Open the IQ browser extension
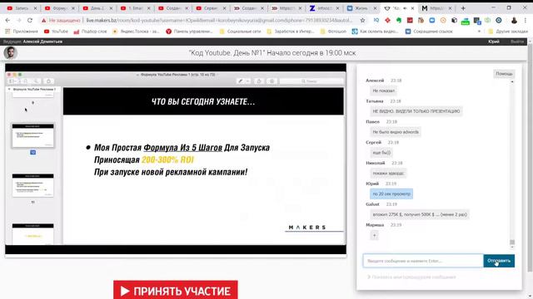The height and width of the screenshot is (299, 533). tap(376, 20)
